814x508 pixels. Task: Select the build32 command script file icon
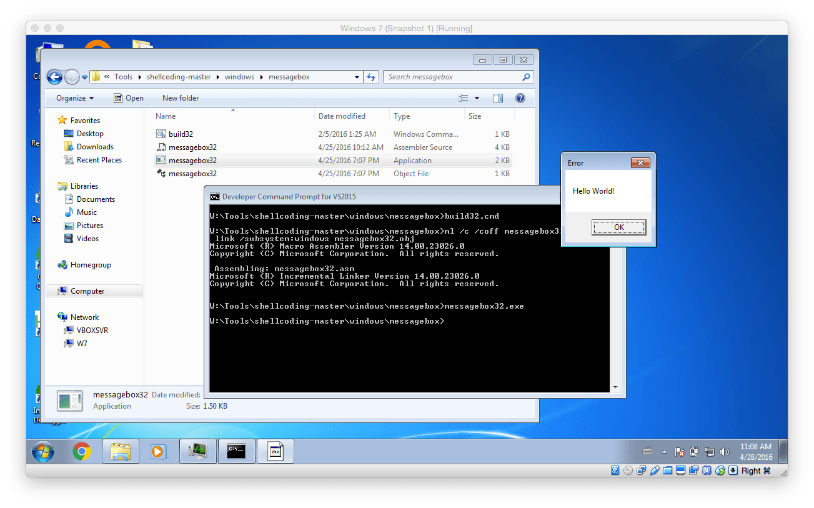[161, 134]
